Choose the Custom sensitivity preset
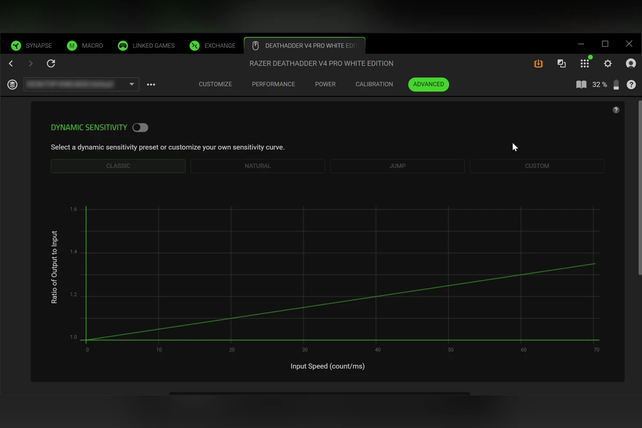642x428 pixels. coord(537,166)
